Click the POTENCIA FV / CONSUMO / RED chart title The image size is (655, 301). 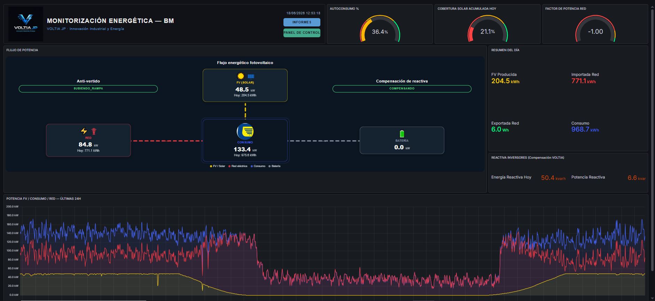point(44,199)
